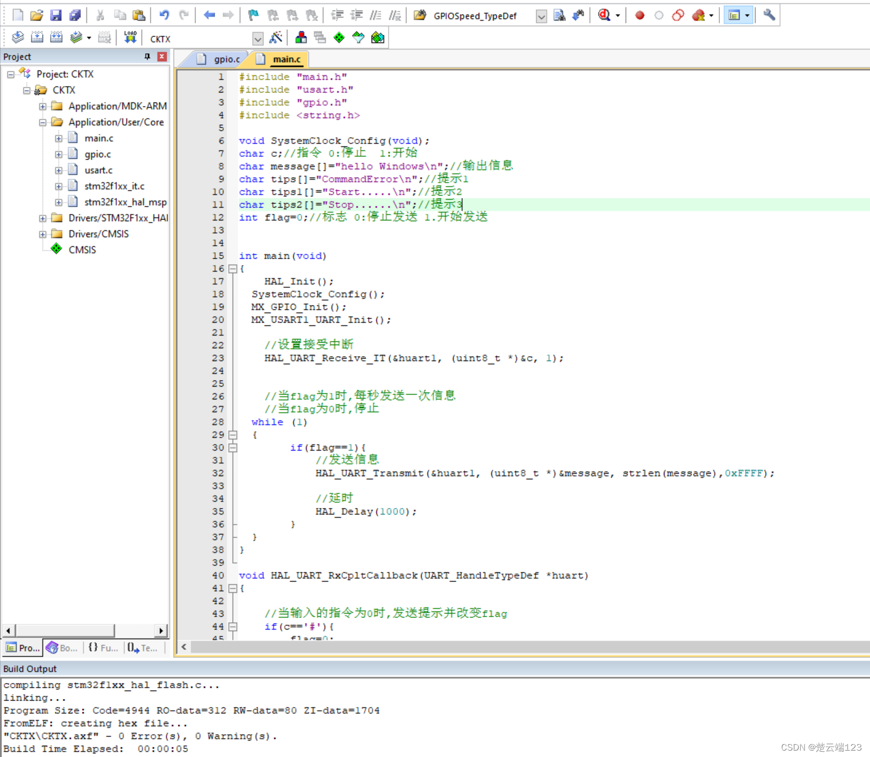Download code to flash with LOAD
Viewport: 870px width, 757px height.
(x=130, y=38)
